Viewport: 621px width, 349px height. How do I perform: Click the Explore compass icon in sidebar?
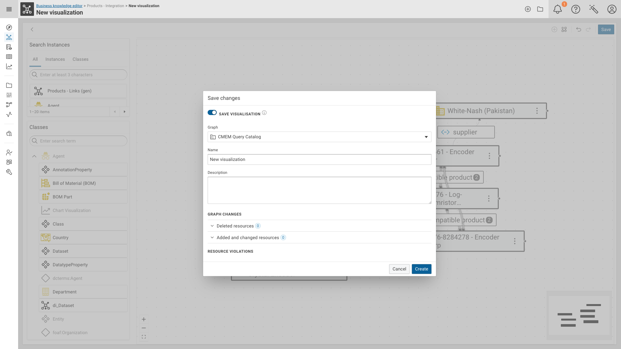click(x=9, y=27)
